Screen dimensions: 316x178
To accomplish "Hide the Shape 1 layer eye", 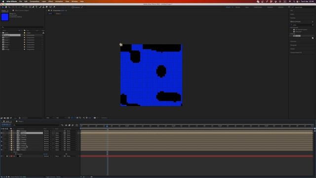I will (1, 150).
